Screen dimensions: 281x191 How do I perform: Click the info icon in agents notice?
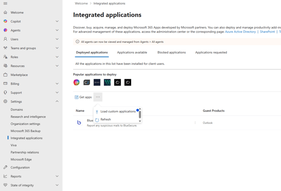pos(77,41)
